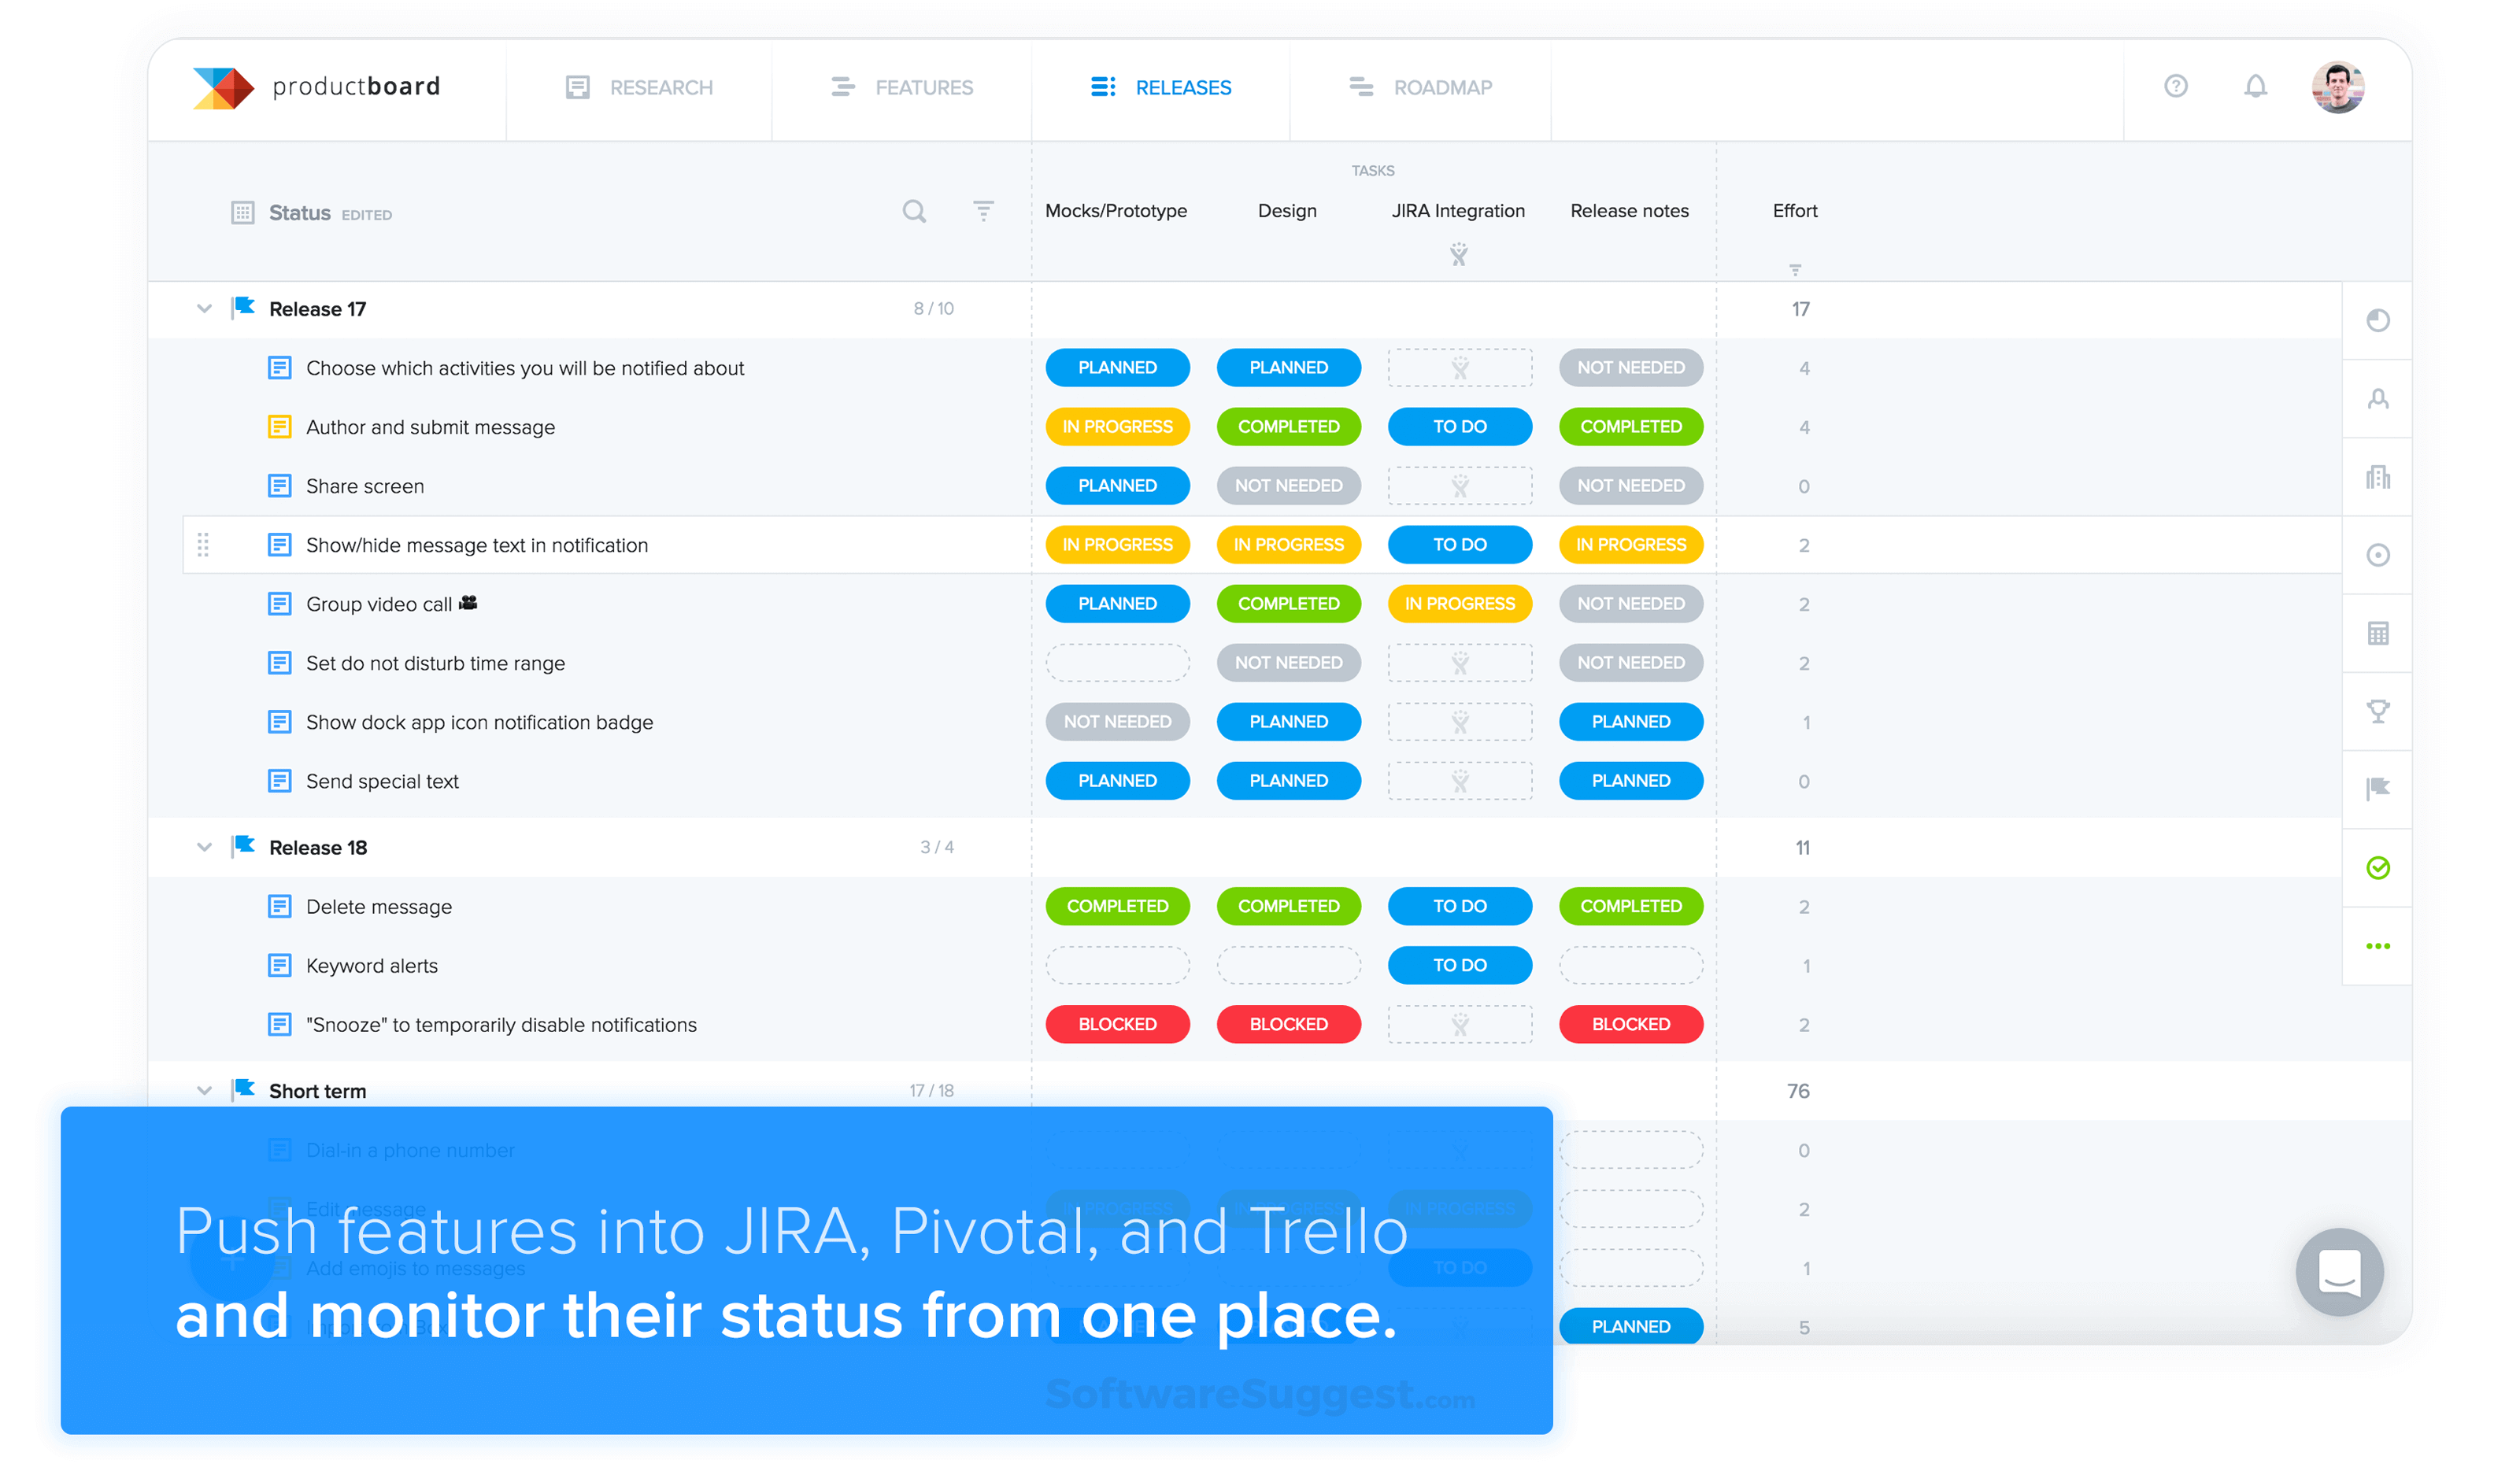The image size is (2520, 1471).
Task: Collapse the Release 17 section
Action: point(204,308)
